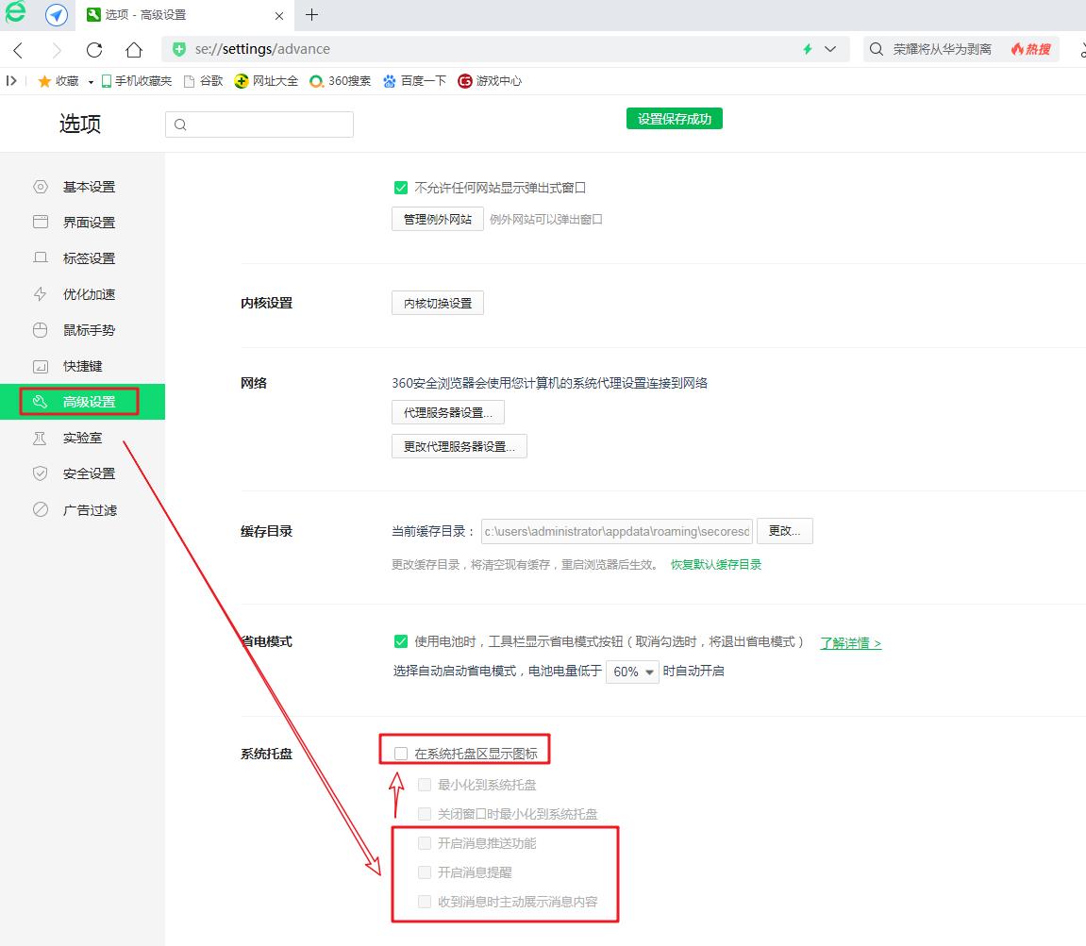Image resolution: width=1086 pixels, height=946 pixels.
Task: Open 百度一下 from the bookmarks bar
Action: (x=413, y=80)
